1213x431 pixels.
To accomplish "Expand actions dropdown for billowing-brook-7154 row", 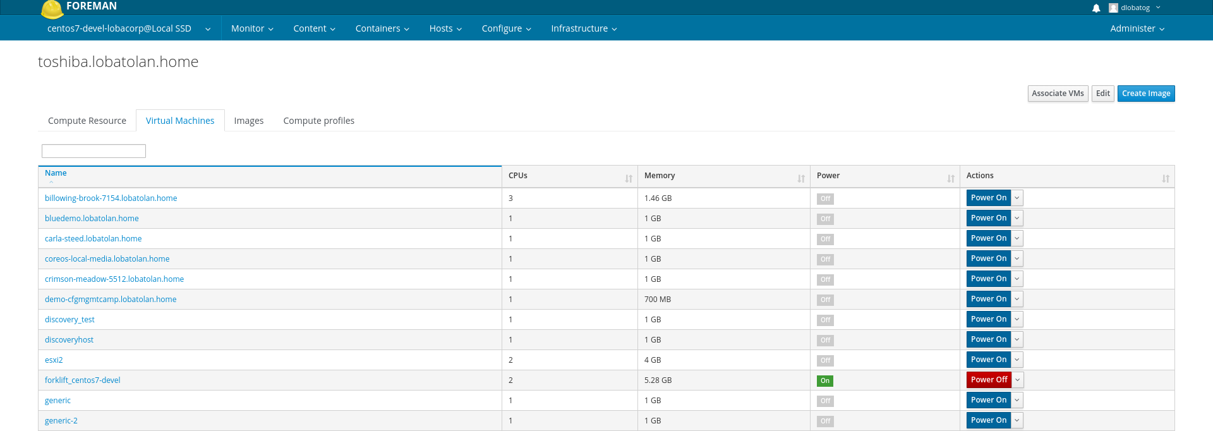I will [1017, 198].
